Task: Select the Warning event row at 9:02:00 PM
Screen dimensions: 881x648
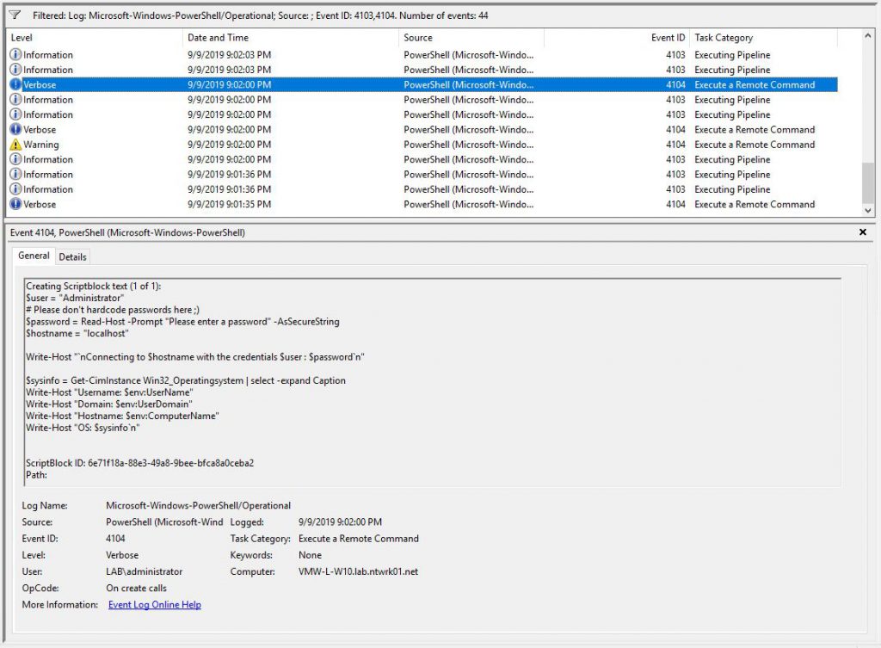Action: pos(258,145)
